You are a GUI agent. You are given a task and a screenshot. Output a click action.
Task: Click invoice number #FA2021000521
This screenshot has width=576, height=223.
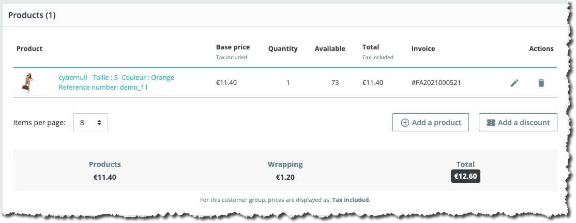coord(436,83)
